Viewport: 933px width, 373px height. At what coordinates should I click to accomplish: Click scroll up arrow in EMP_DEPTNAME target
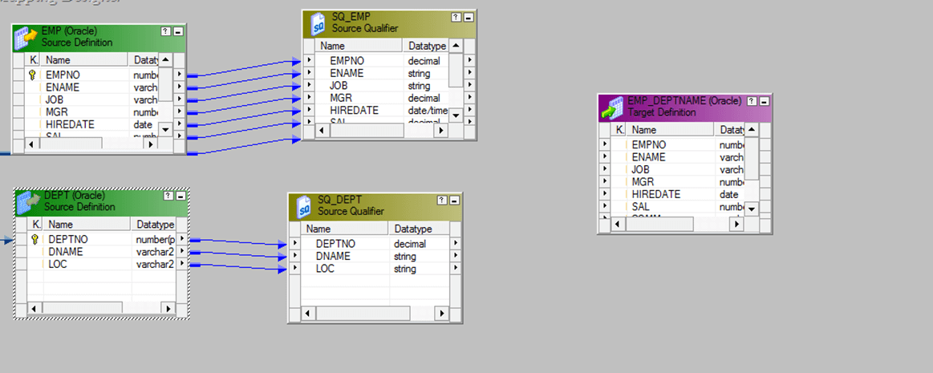click(752, 130)
